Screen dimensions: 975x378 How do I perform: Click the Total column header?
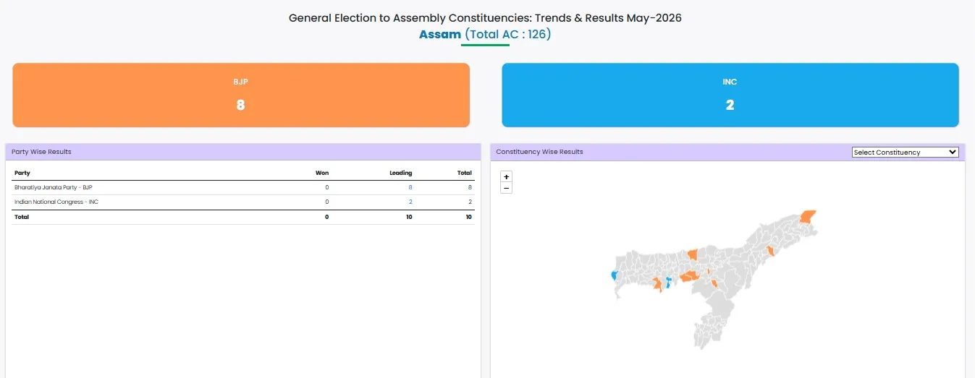[465, 173]
